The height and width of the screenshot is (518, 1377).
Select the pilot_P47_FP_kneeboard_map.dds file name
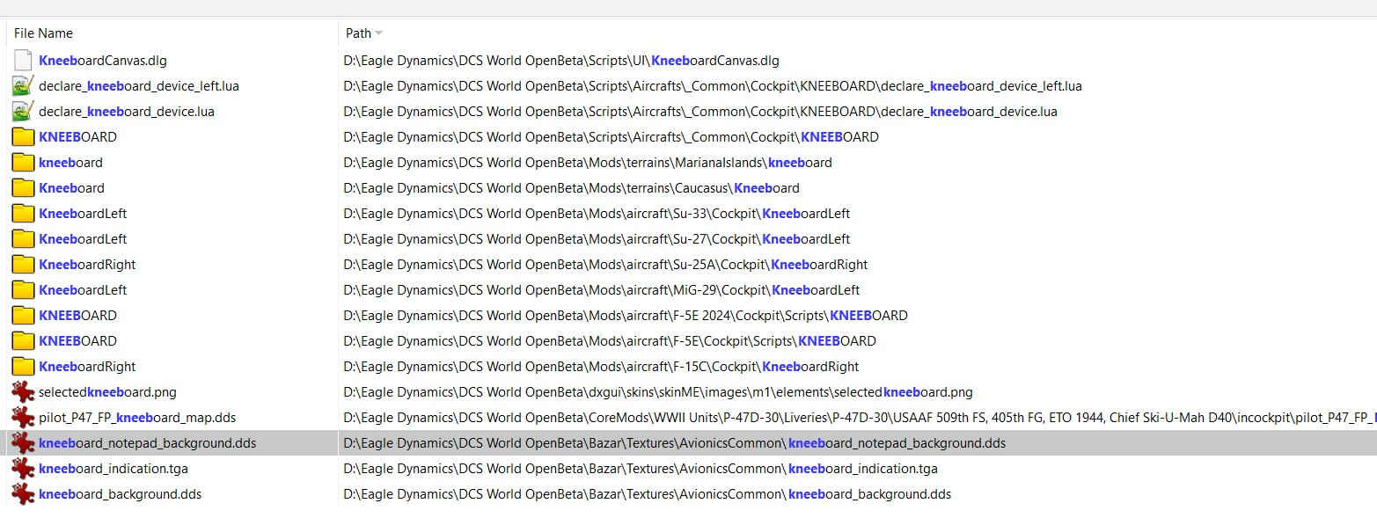click(x=137, y=418)
